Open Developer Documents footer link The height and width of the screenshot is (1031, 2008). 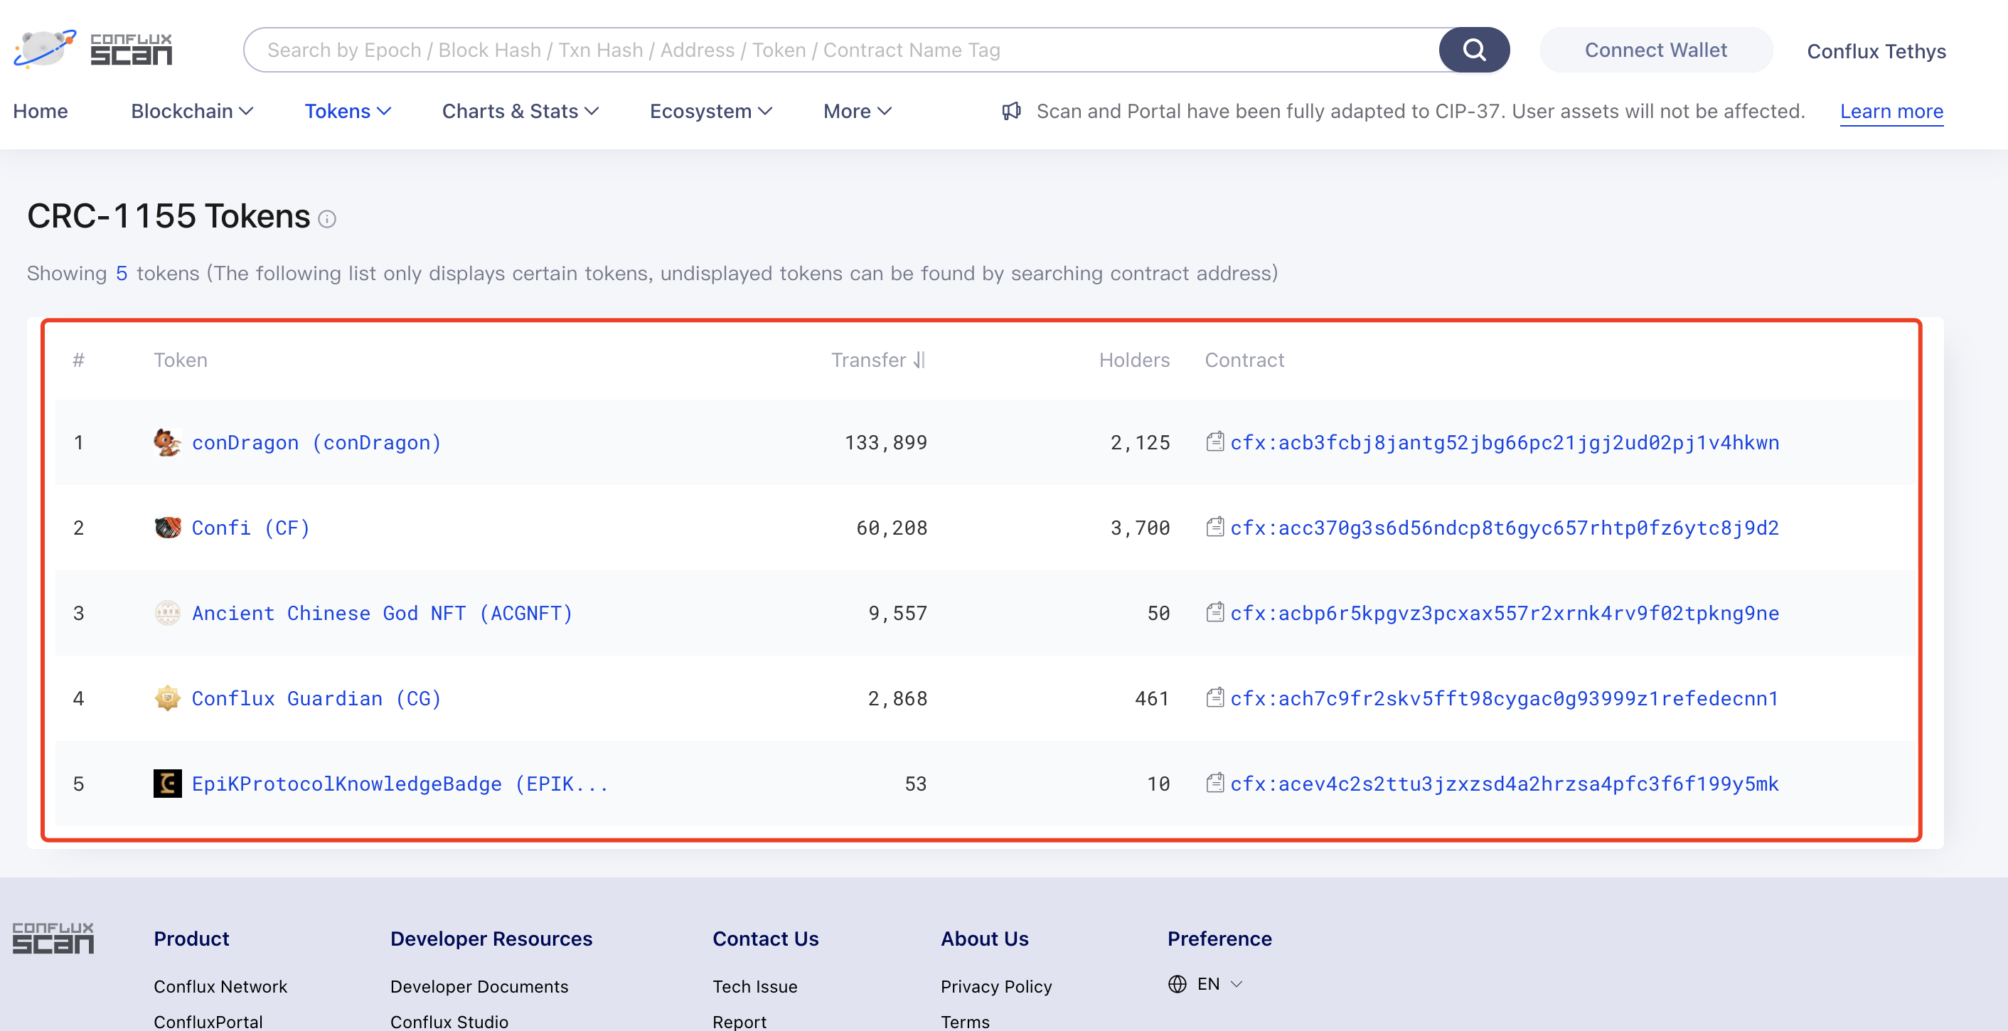pos(479,987)
